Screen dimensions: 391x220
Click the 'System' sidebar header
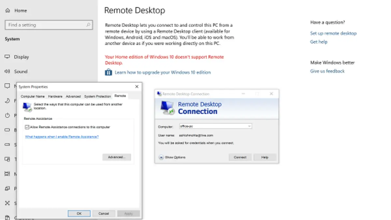tap(12, 39)
